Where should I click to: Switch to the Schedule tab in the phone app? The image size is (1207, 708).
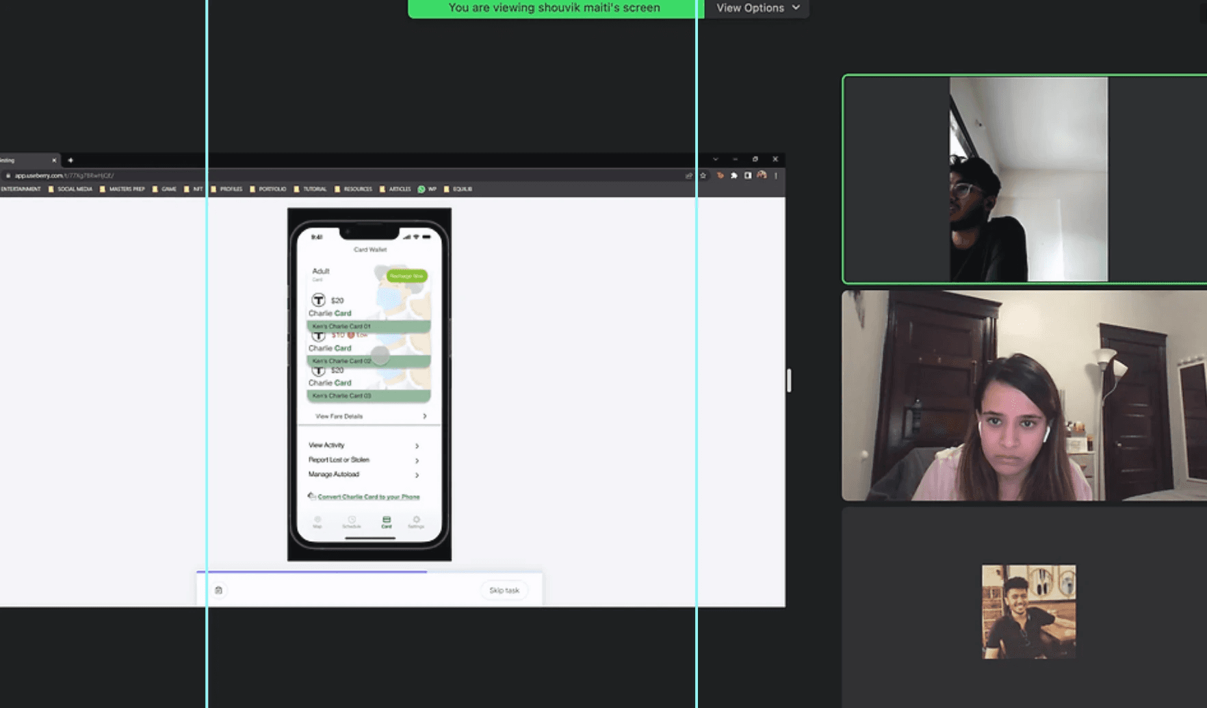tap(352, 522)
